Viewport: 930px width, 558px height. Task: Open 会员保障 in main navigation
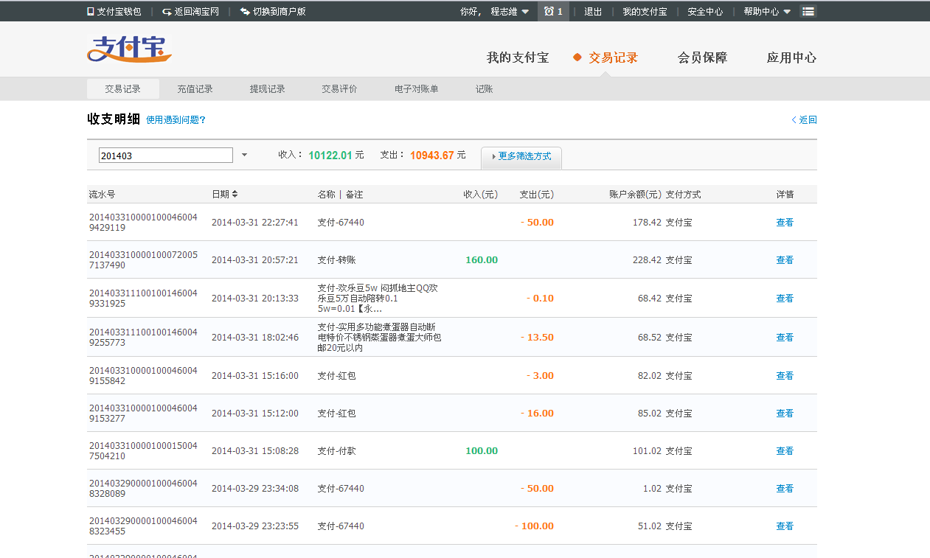pyautogui.click(x=702, y=58)
